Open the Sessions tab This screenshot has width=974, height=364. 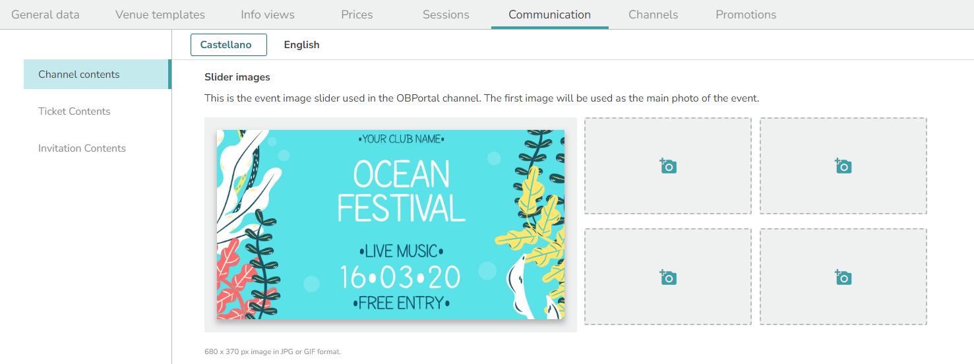446,15
